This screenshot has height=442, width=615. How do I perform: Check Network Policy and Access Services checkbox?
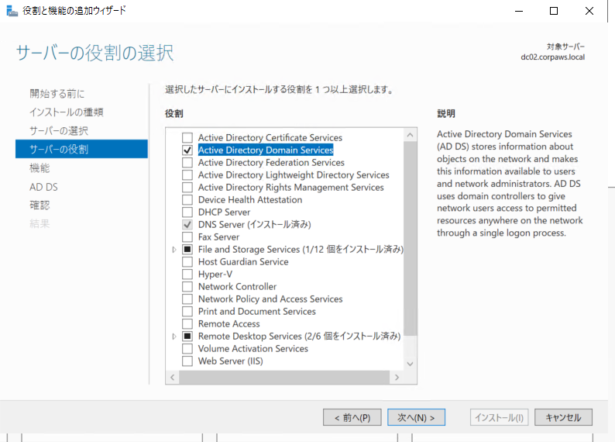pos(187,299)
